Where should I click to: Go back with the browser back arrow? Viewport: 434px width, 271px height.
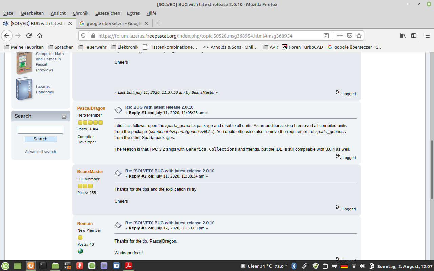[x=7, y=36]
